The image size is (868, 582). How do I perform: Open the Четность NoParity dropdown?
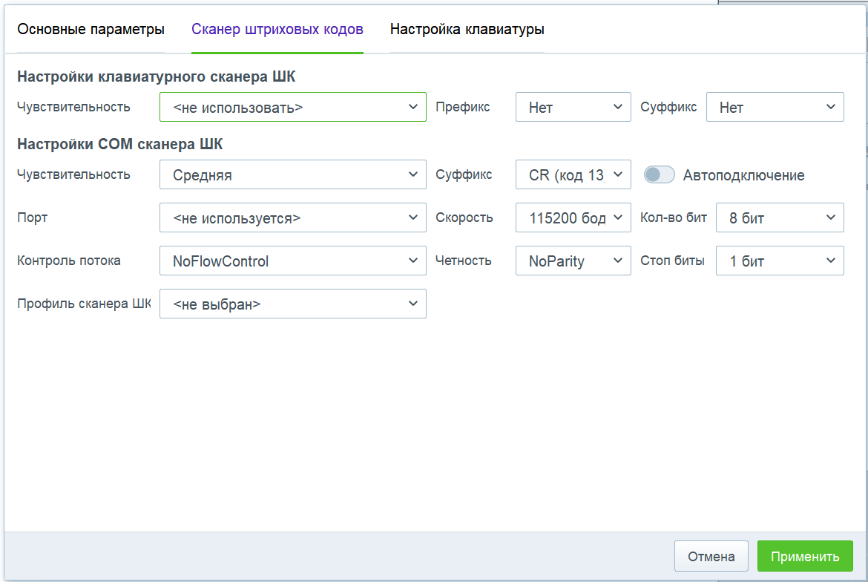click(573, 261)
